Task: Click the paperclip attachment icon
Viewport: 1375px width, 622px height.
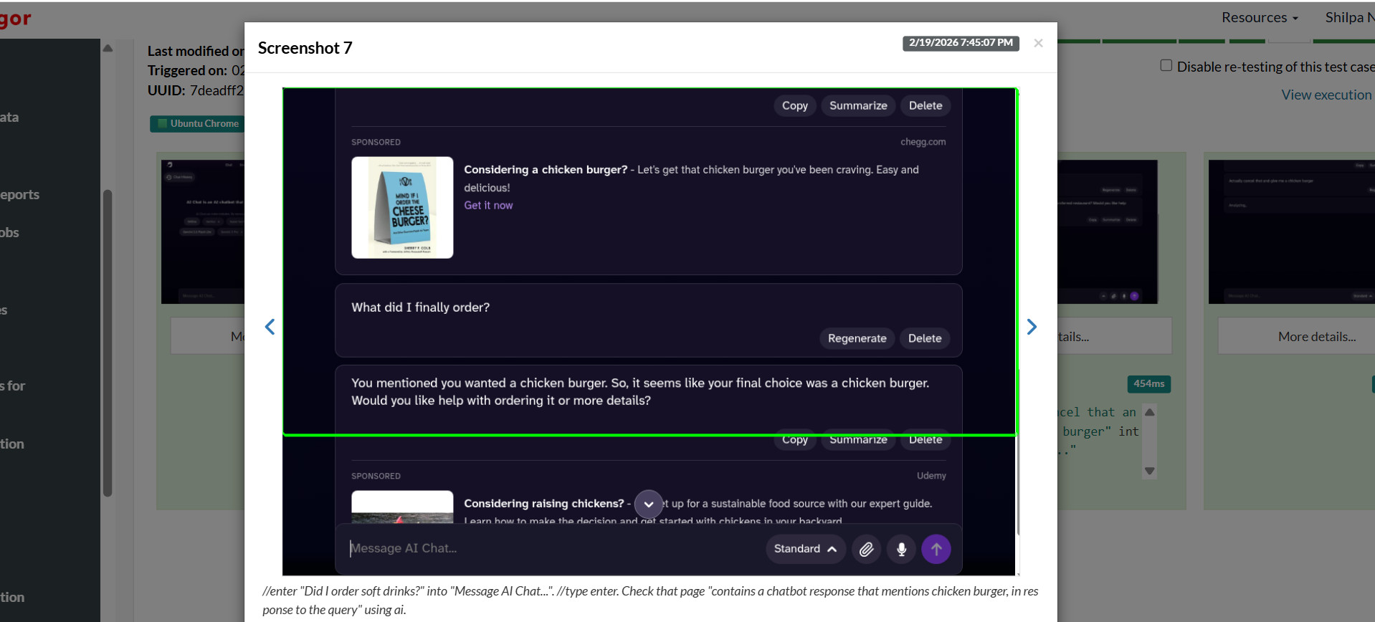Action: point(866,549)
